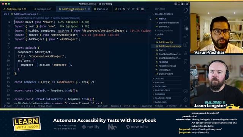Viewport: 243px width, 137px height.
Task: Select AddProject.stories.js in the explorer
Action: [x=170, y=46]
